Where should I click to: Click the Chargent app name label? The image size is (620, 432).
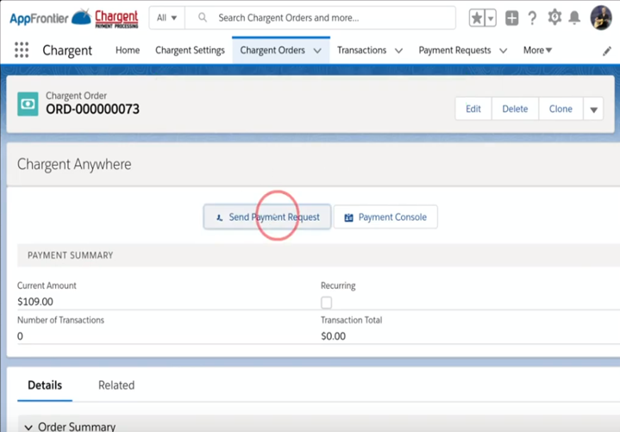pos(67,51)
